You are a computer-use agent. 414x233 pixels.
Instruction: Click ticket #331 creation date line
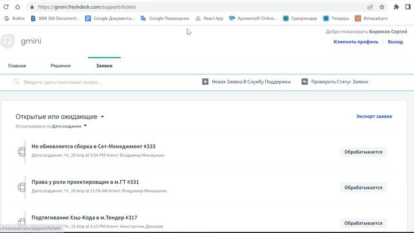[99, 191]
